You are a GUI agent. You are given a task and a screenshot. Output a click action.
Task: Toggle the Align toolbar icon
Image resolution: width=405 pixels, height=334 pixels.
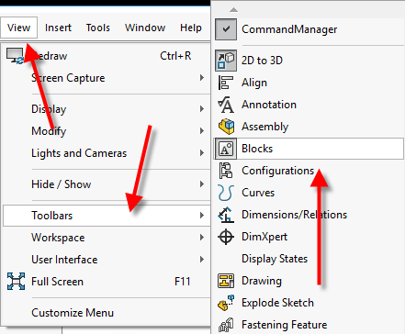226,83
